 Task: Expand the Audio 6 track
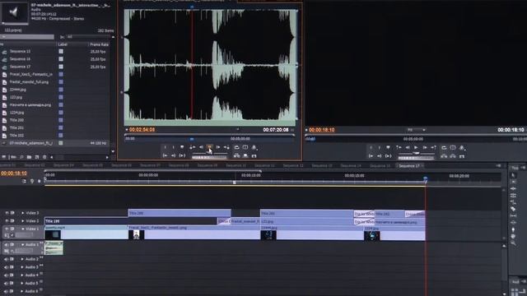point(22,291)
